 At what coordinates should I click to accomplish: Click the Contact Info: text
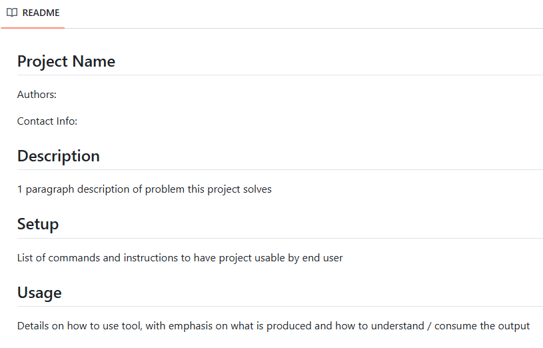(47, 121)
